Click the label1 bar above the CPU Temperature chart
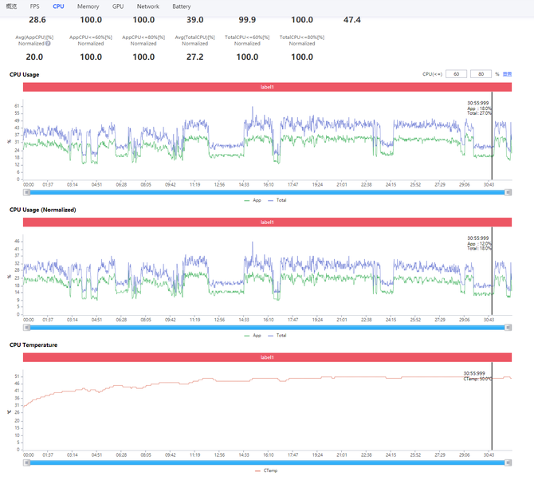534x480 pixels. [267, 358]
